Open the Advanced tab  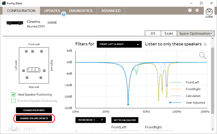pyautogui.click(x=111, y=11)
